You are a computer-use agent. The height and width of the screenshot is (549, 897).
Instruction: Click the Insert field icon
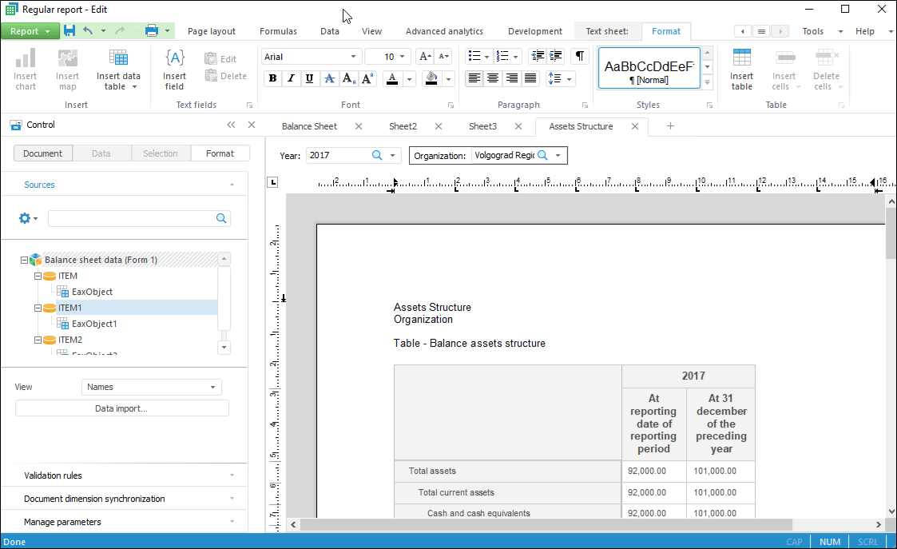tap(174, 70)
